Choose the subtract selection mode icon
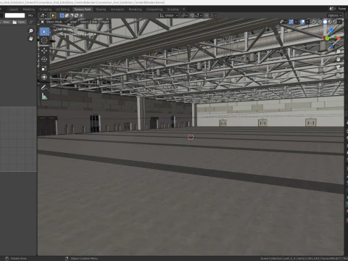This screenshot has width=348, height=261. pyautogui.click(x=72, y=15)
